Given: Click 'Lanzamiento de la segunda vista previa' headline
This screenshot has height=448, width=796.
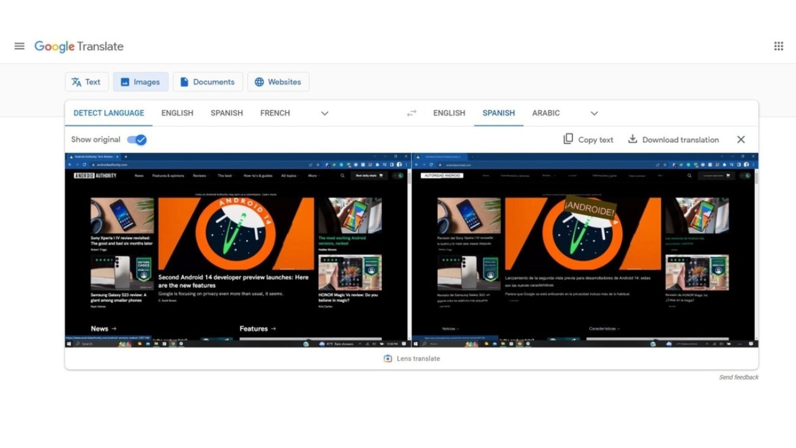Looking at the screenshot, I should click(x=577, y=281).
